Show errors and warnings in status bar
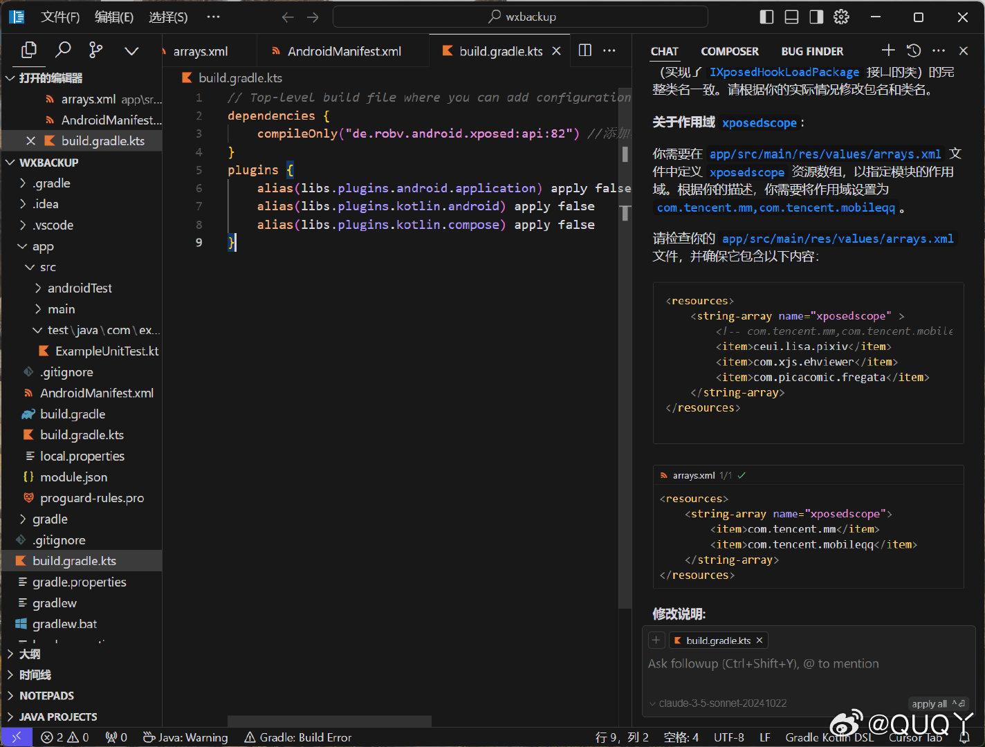985x747 pixels. [65, 737]
